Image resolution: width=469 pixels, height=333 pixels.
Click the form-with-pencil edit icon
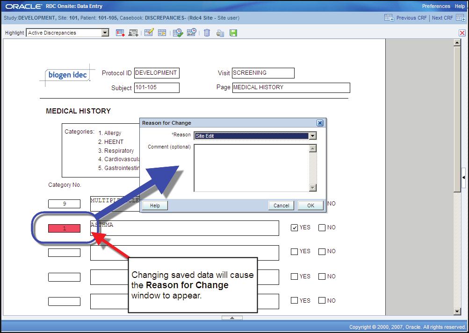point(149,32)
